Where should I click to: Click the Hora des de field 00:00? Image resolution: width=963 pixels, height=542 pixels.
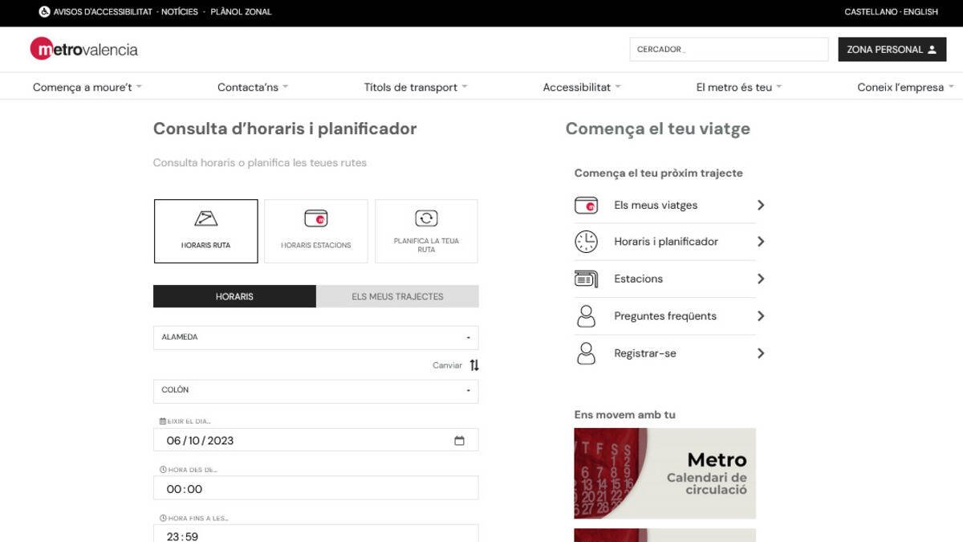(x=316, y=488)
